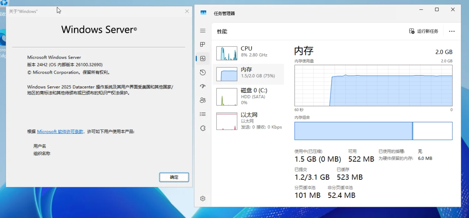This screenshot has width=469, height=218.
Task: Click 确定 button in About Windows
Action: [x=174, y=177]
